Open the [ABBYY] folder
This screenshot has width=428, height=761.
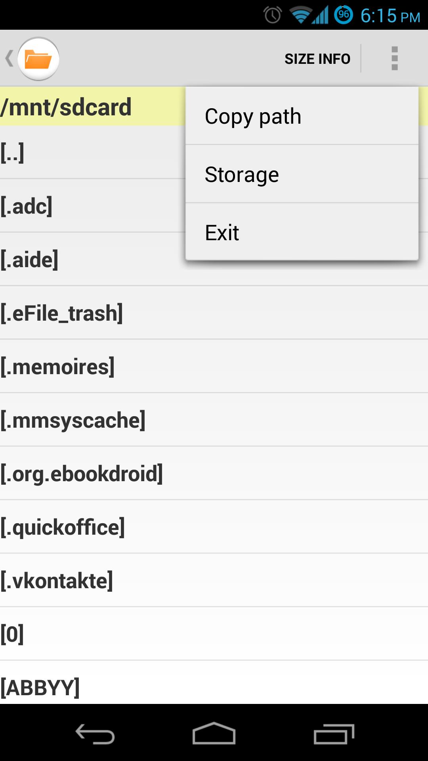click(x=79, y=687)
